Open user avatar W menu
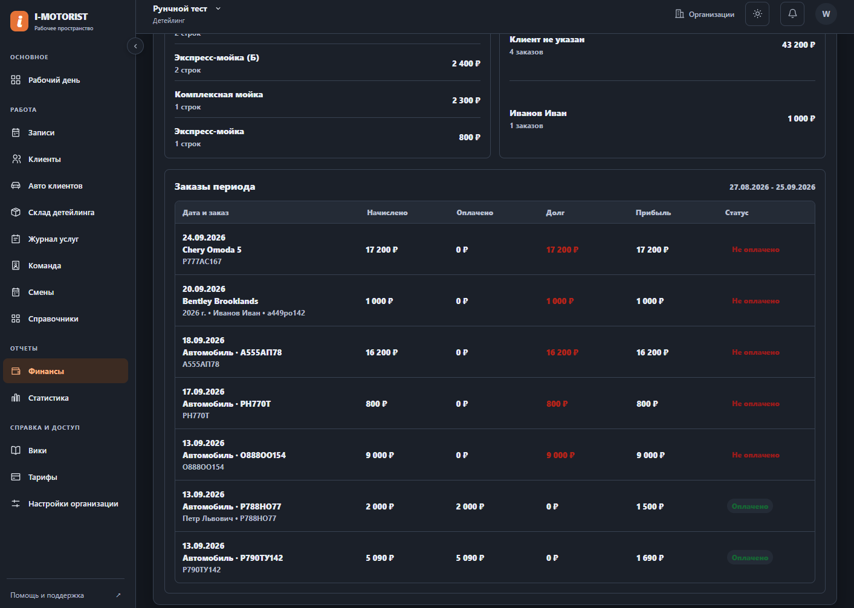Image resolution: width=854 pixels, height=608 pixels. [x=826, y=14]
